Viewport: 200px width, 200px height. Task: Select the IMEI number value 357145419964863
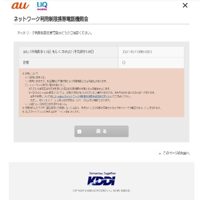point(137,52)
